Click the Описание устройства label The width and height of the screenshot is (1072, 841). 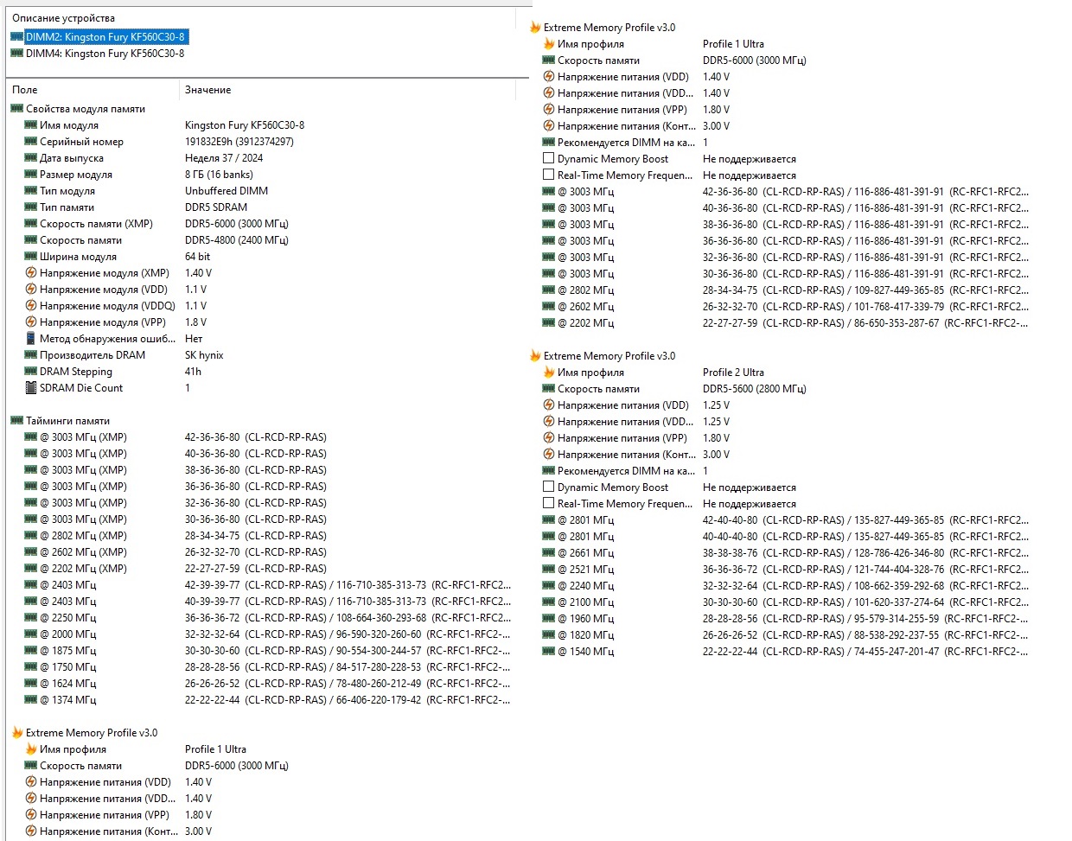click(x=63, y=18)
